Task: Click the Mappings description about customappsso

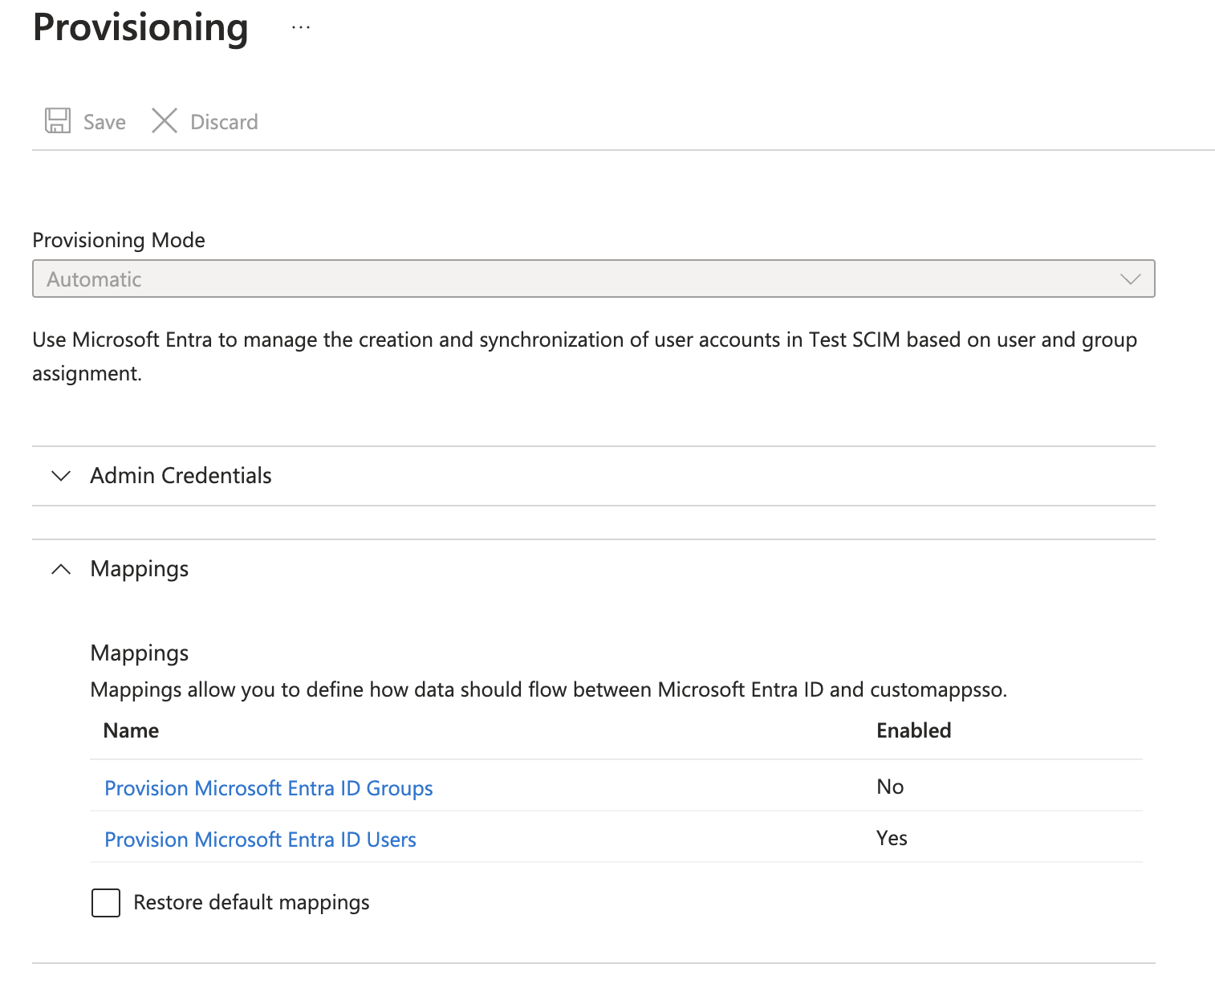Action: (x=549, y=690)
